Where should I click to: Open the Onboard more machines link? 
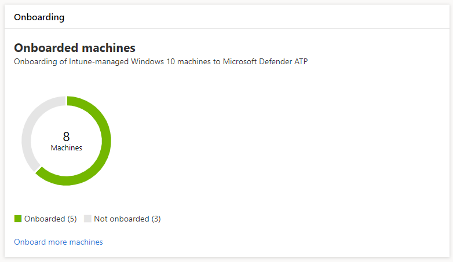58,242
